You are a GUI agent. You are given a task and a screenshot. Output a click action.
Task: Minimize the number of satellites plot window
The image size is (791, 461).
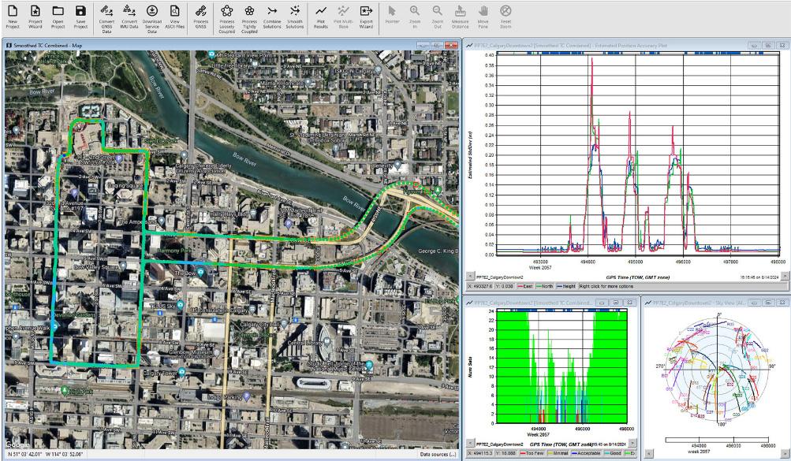click(602, 303)
